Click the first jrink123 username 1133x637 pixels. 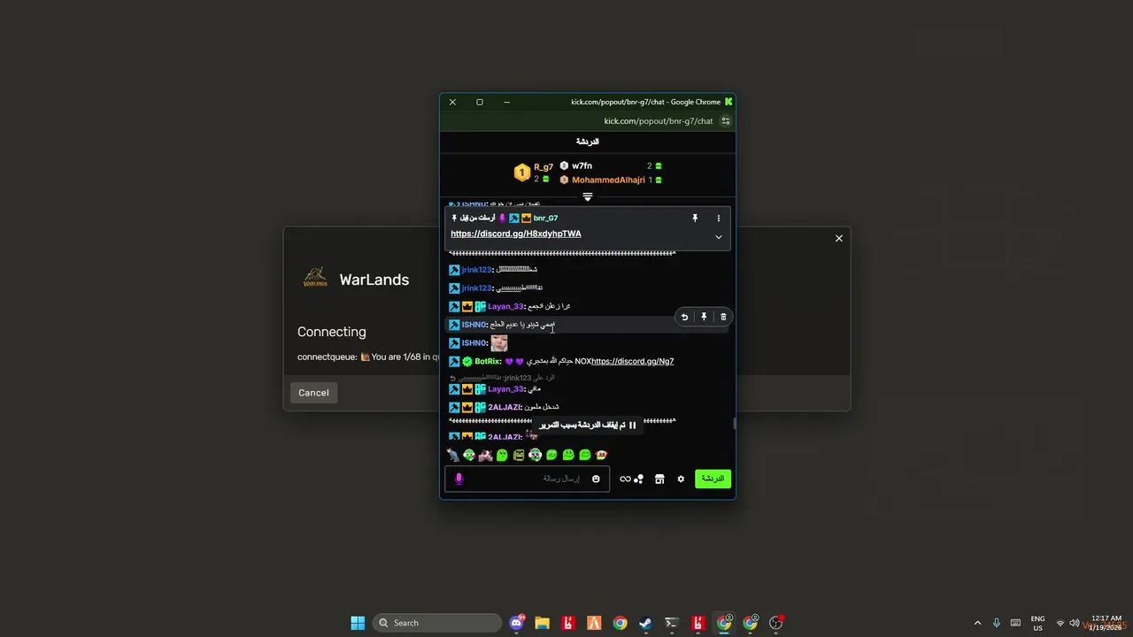click(x=477, y=270)
